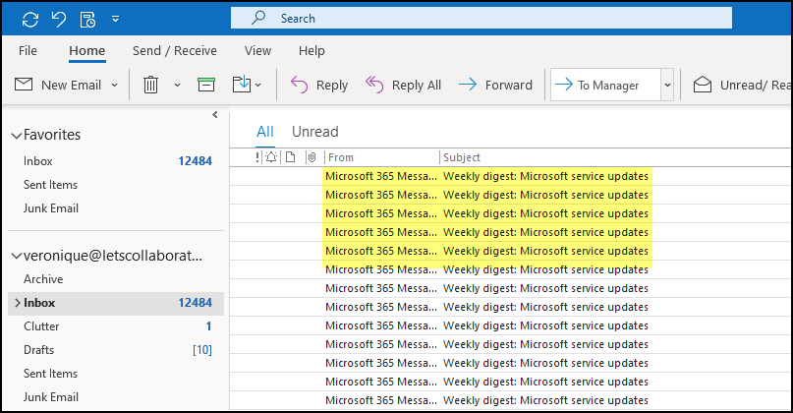Click the Delete trash can icon
This screenshot has height=413, width=793.
[x=150, y=86]
